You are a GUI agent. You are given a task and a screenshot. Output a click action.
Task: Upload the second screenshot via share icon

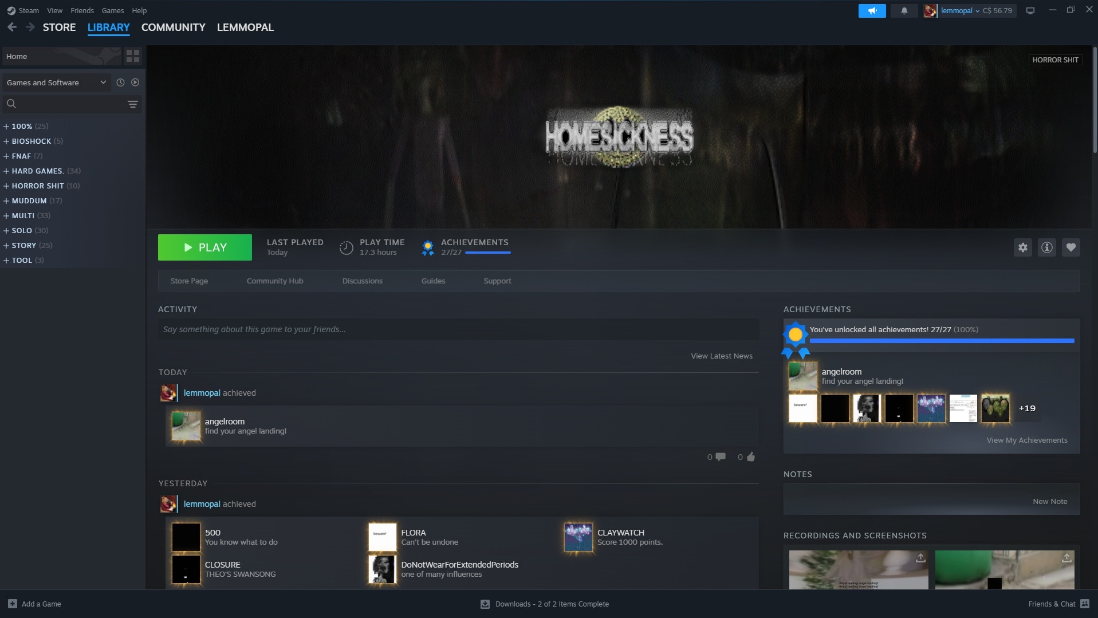click(1066, 558)
